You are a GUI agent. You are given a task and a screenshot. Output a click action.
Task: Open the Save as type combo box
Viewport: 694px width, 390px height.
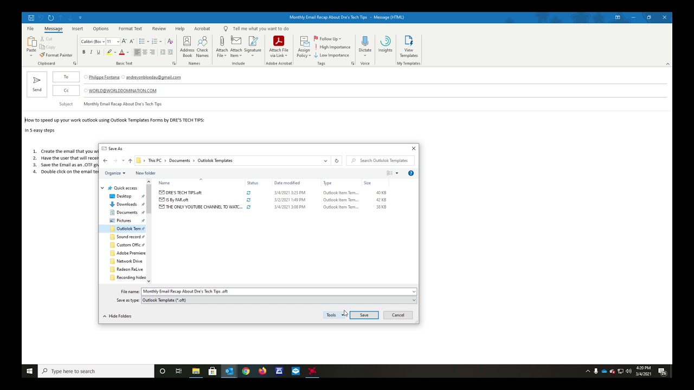click(x=279, y=300)
